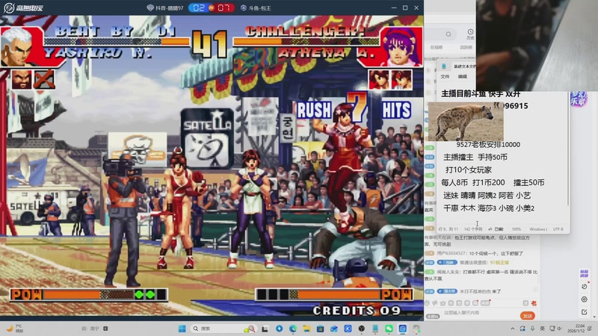
Task: Click the CREDITS 09 counter
Action: (357, 311)
